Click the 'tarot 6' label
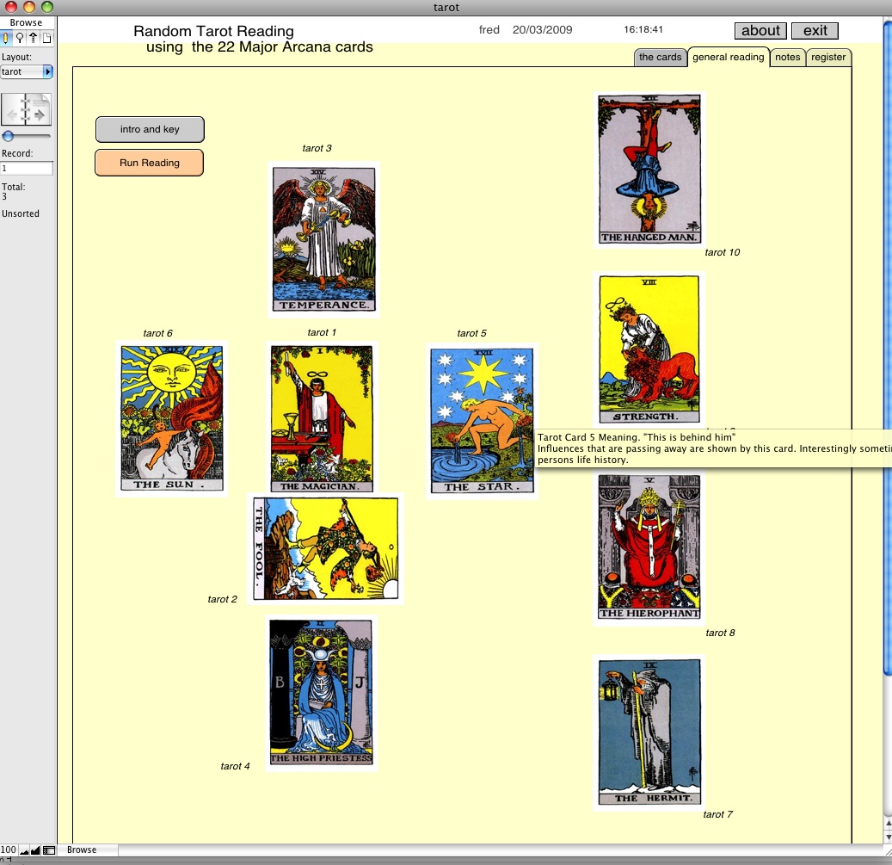The image size is (892, 865). click(157, 333)
